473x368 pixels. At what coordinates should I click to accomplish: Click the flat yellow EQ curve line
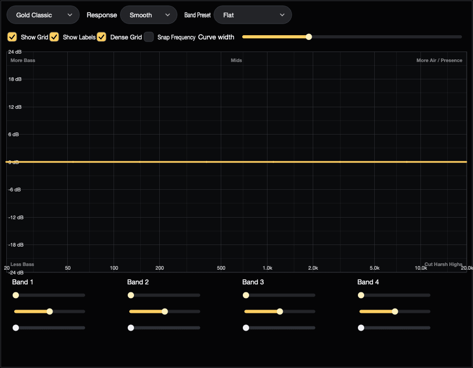[x=236, y=162]
